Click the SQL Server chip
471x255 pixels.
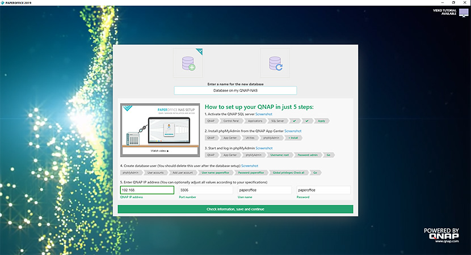[x=277, y=121]
